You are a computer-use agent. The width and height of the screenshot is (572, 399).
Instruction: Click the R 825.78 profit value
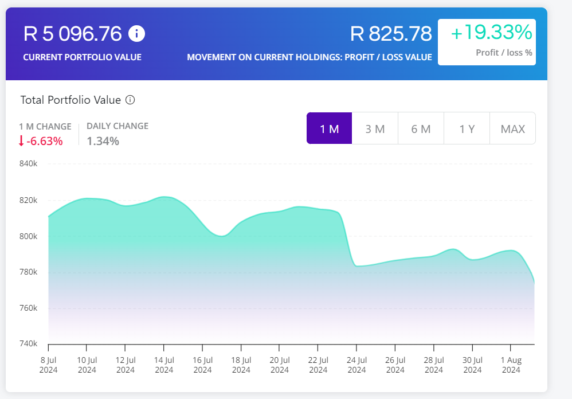pyautogui.click(x=390, y=34)
